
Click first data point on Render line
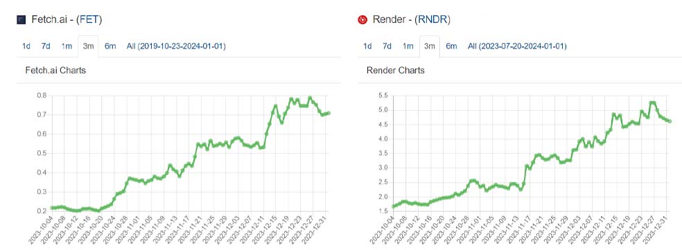393,206
